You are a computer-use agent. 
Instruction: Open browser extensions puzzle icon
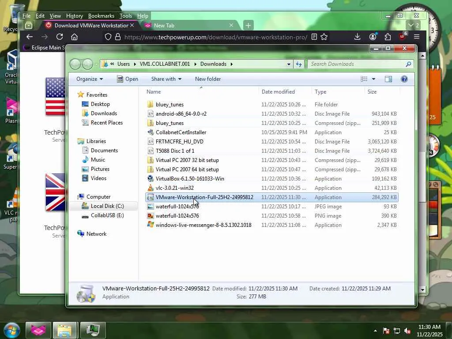click(388, 37)
